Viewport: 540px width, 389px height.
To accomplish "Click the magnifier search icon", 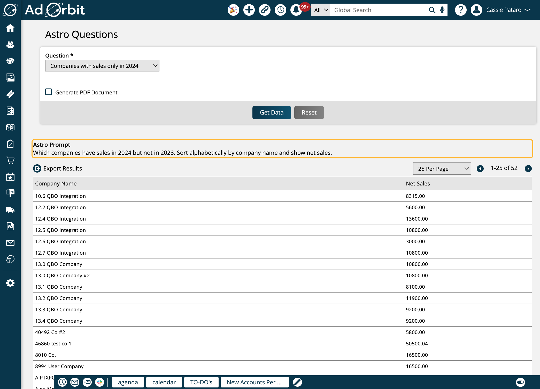I will (x=432, y=10).
